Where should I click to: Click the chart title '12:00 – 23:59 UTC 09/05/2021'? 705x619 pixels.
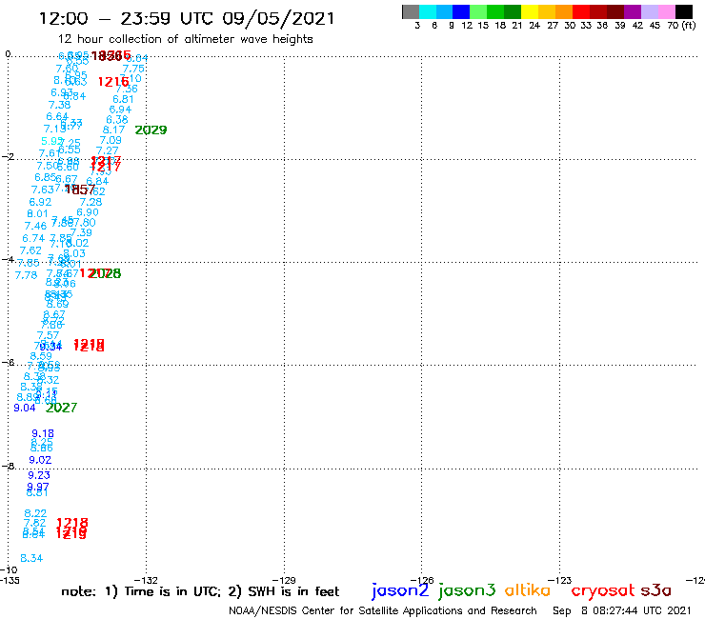coord(187,18)
